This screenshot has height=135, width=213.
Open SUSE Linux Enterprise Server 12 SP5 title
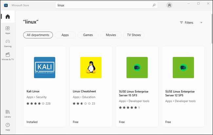180,93
